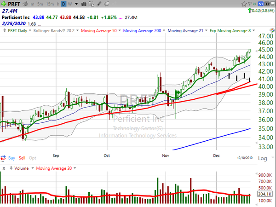Click the flag icon in top bar

[x=250, y=4]
